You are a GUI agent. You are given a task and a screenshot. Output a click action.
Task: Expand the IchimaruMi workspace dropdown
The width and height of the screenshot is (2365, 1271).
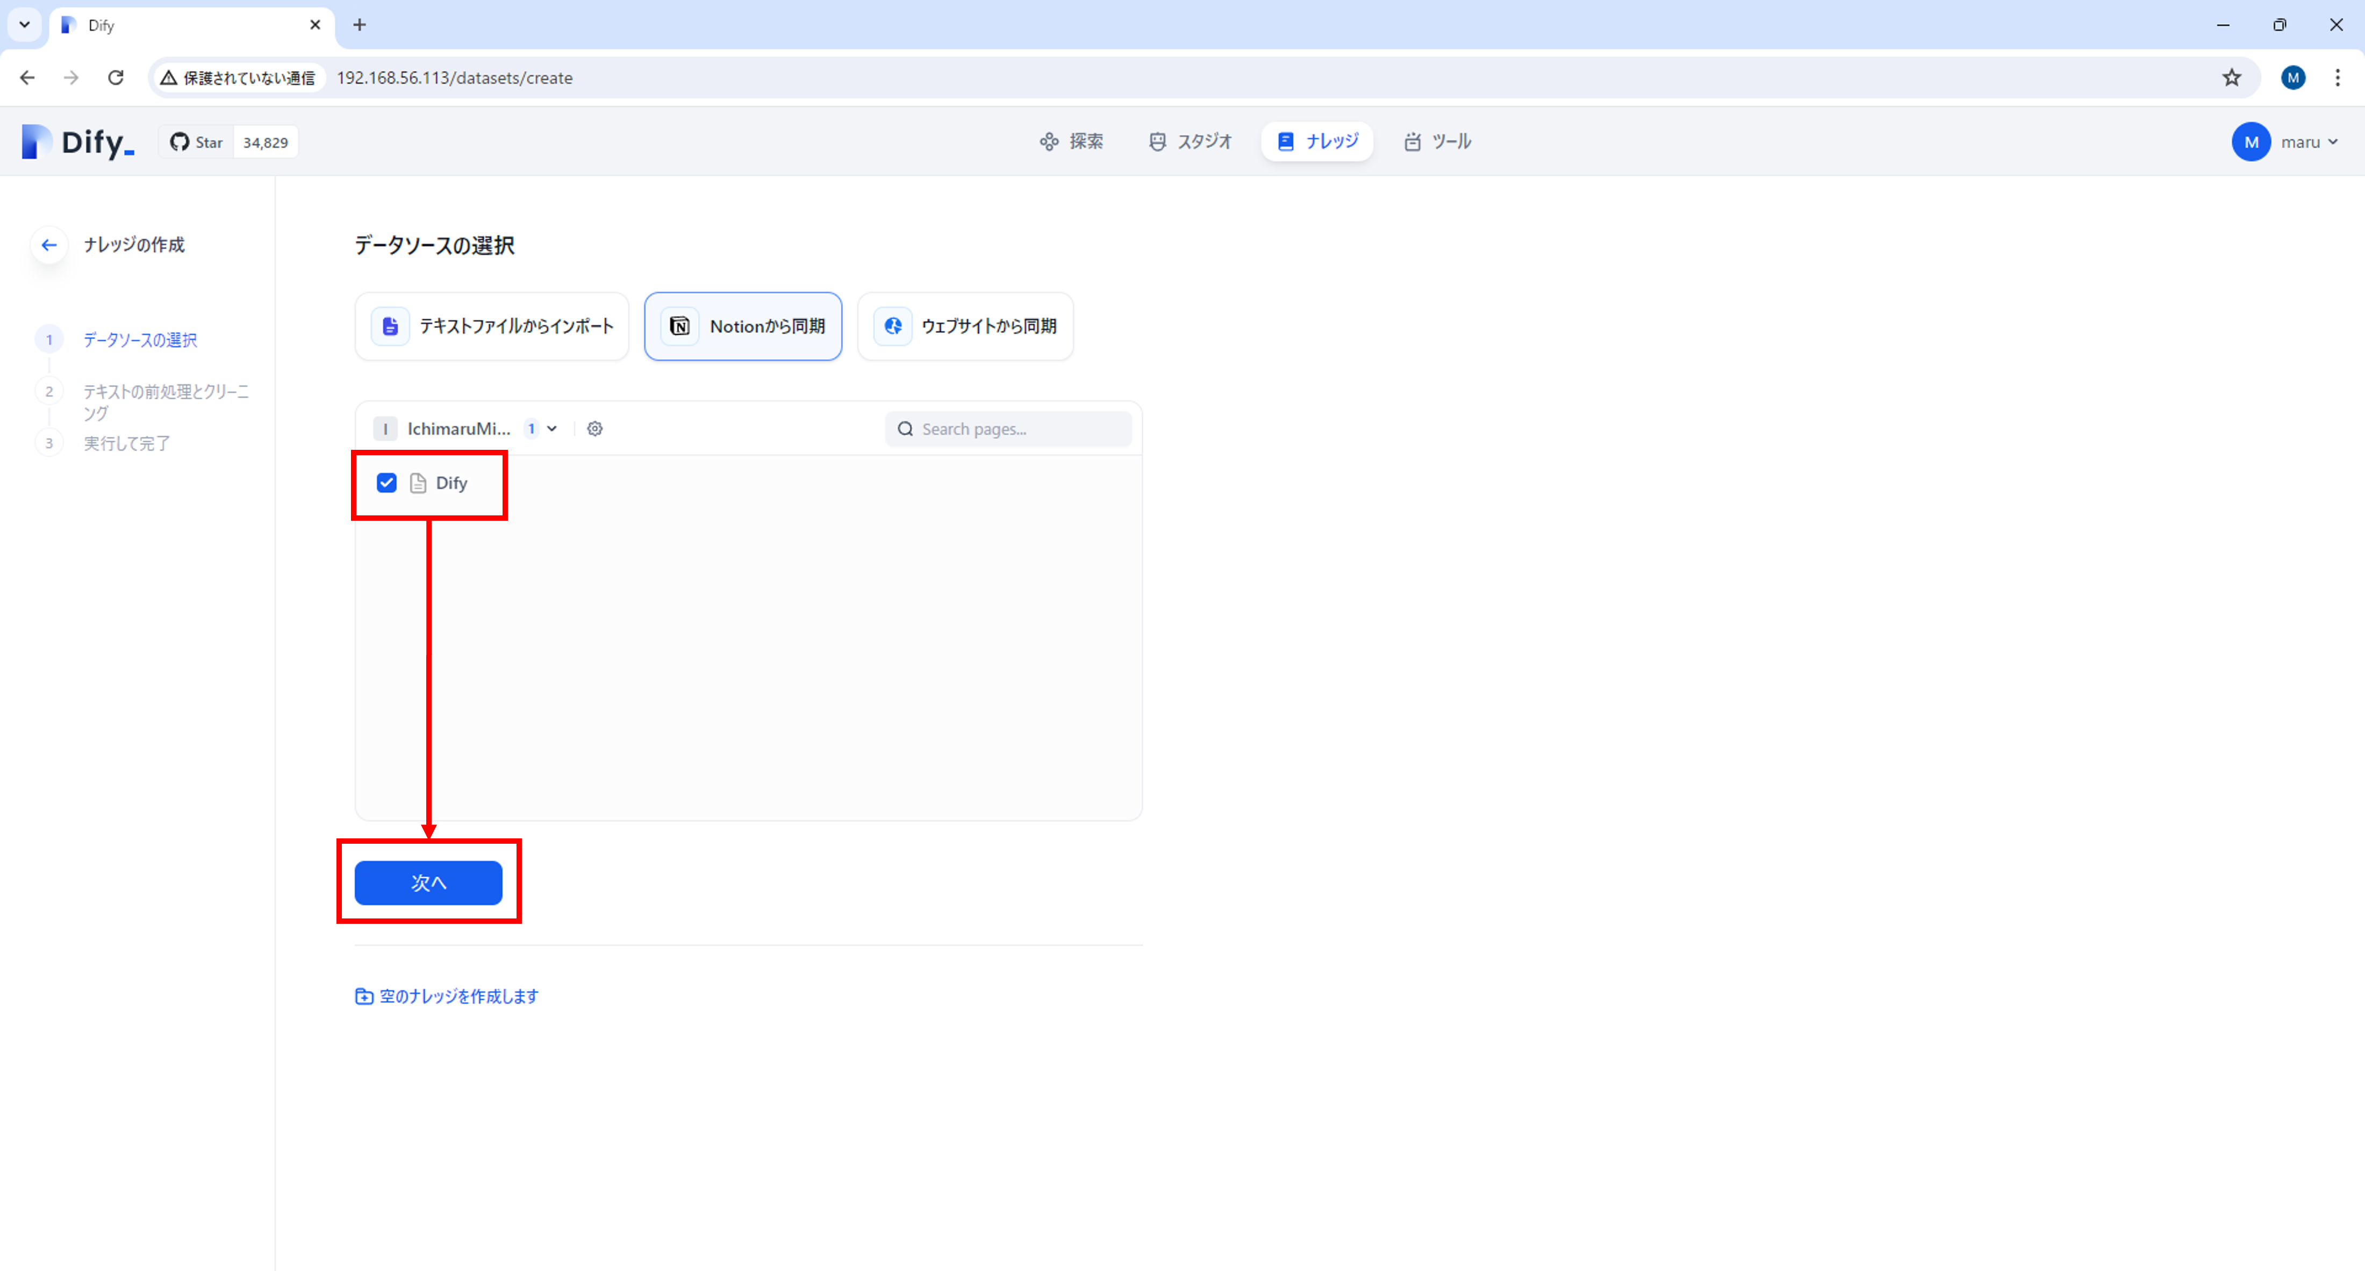tap(552, 428)
